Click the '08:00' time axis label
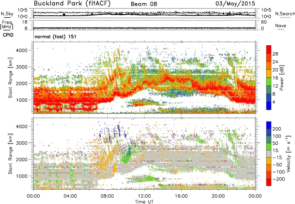Image resolution: width=295 pixels, height=204 pixels. pyautogui.click(x=107, y=196)
